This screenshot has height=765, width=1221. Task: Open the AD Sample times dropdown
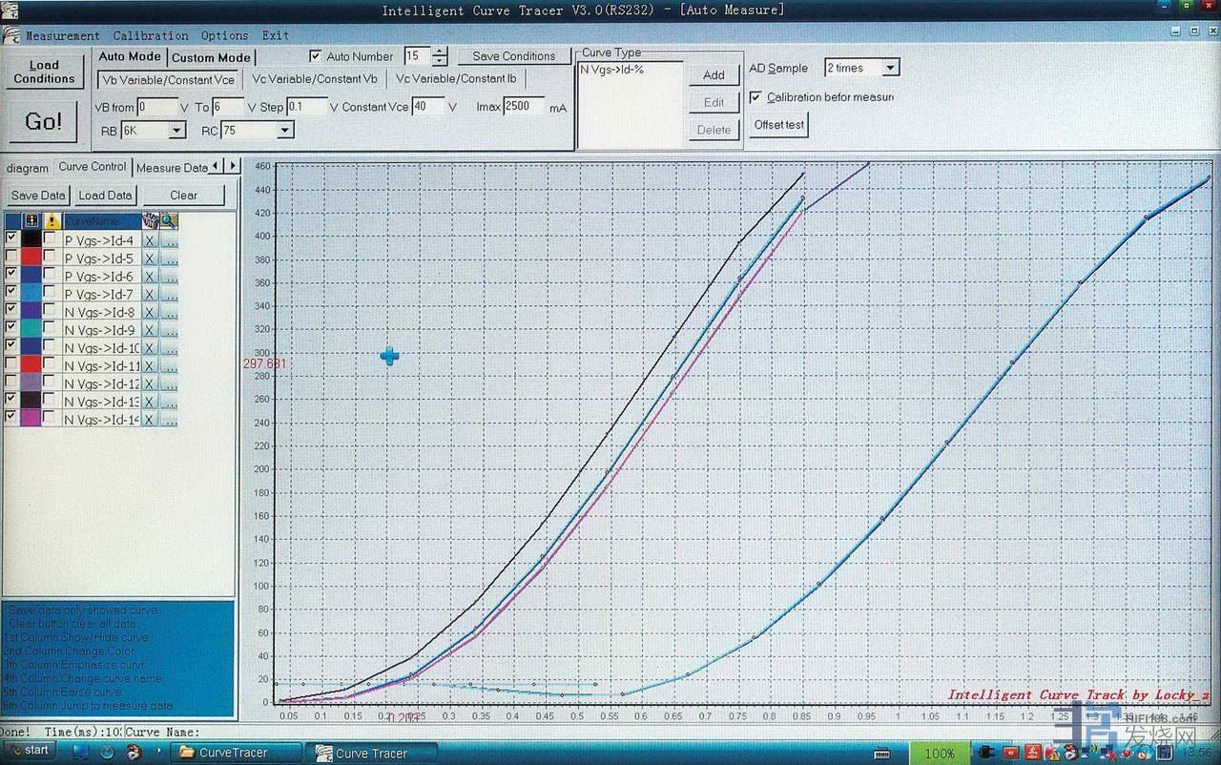click(x=889, y=69)
